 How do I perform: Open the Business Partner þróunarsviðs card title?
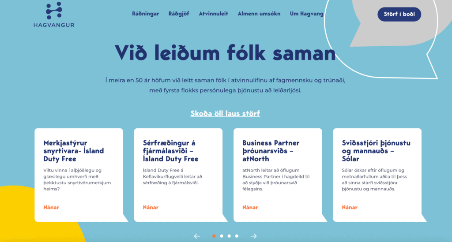(271, 151)
